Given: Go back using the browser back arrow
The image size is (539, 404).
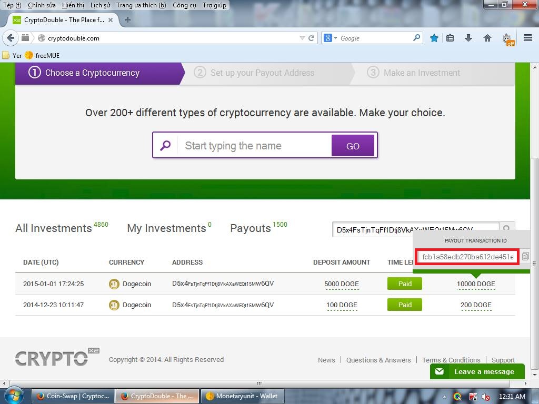Looking at the screenshot, I should coord(11,38).
